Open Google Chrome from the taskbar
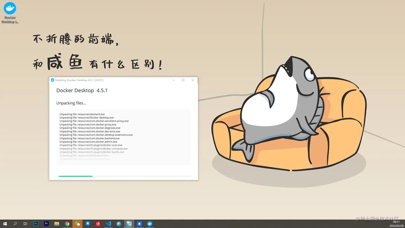 click(67, 224)
